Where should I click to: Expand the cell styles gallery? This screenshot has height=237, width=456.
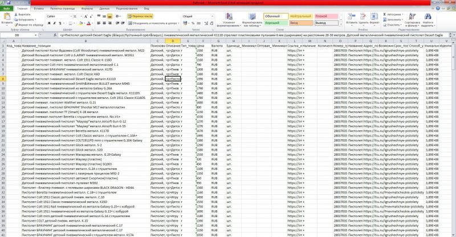[341, 24]
